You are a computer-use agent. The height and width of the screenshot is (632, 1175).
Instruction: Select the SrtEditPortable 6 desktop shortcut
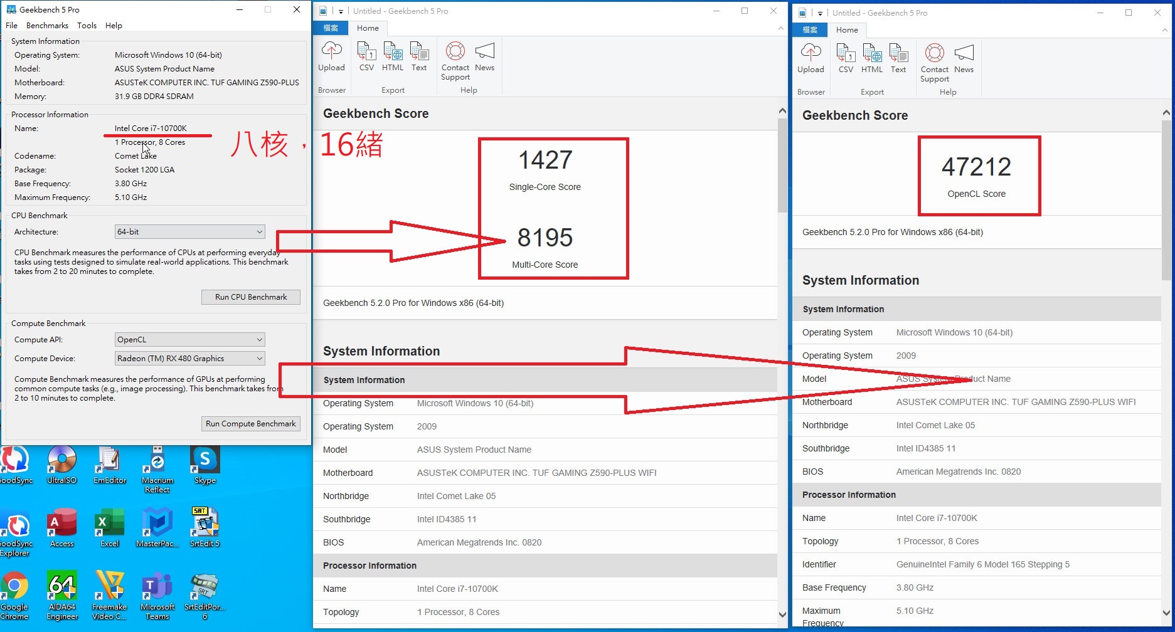click(x=205, y=596)
